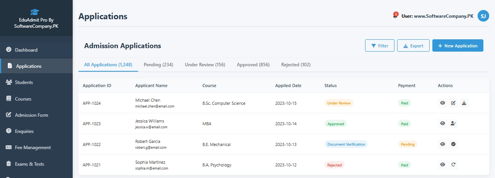Switch to the Pending (234) tab
This screenshot has width=495, height=178.
(x=159, y=64)
